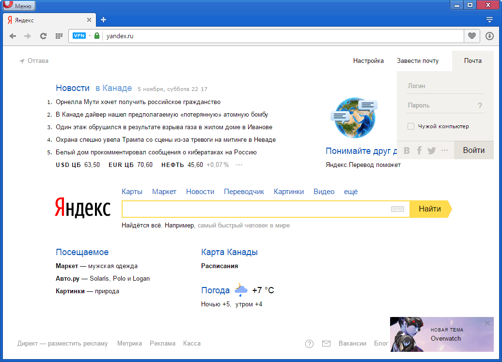502x362 pixels.
Task: Show more social login options (three dots)
Action: [x=444, y=151]
